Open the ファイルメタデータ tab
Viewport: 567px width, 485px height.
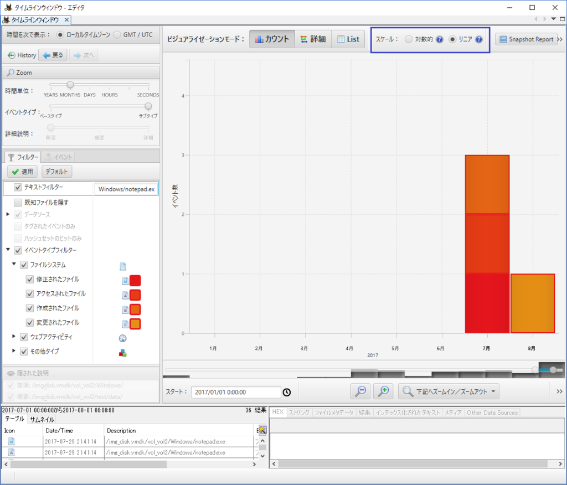pyautogui.click(x=334, y=412)
